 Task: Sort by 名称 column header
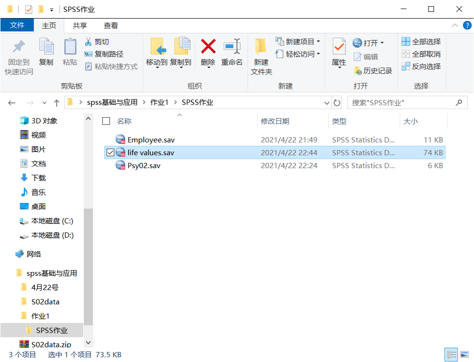coord(124,121)
